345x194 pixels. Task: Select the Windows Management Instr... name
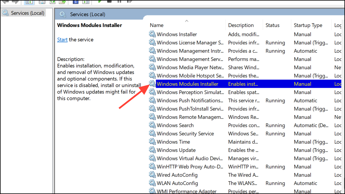point(190,51)
